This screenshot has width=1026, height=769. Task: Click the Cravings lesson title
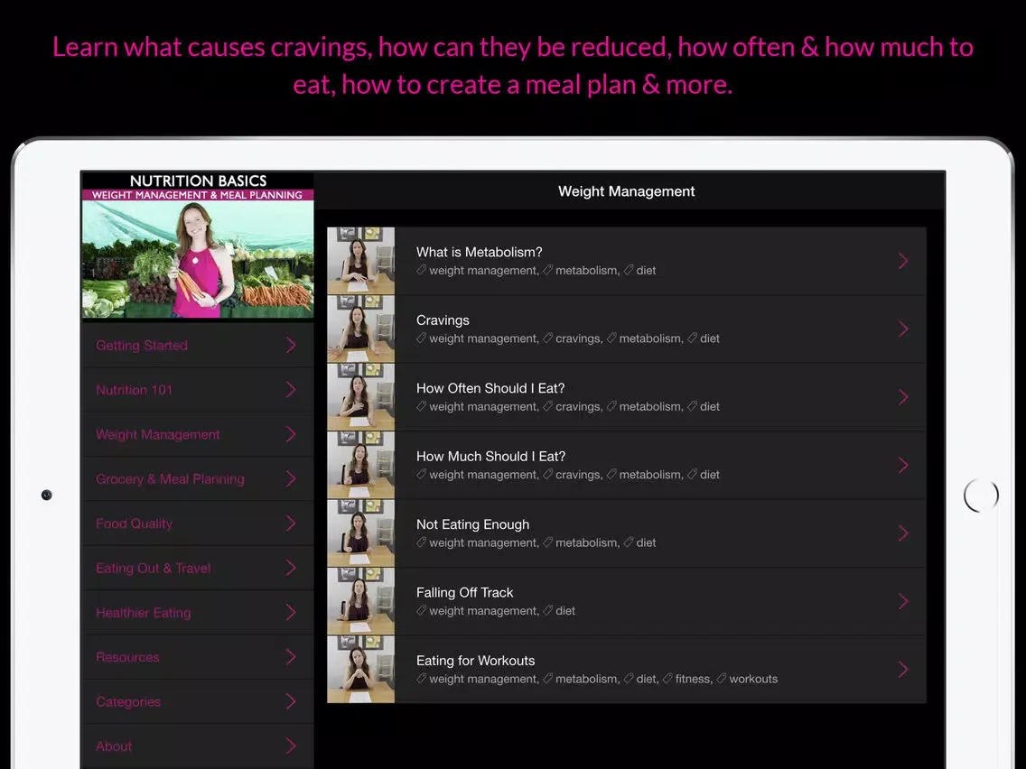tap(443, 320)
